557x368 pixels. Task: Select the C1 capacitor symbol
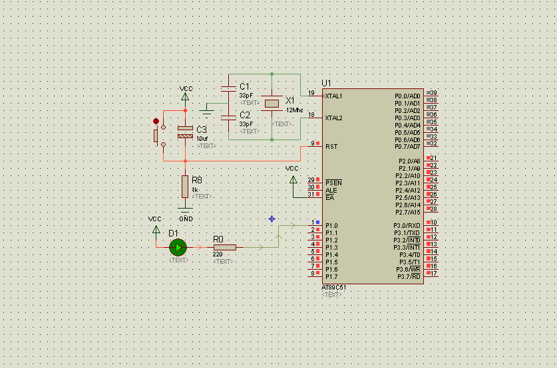pos(228,89)
